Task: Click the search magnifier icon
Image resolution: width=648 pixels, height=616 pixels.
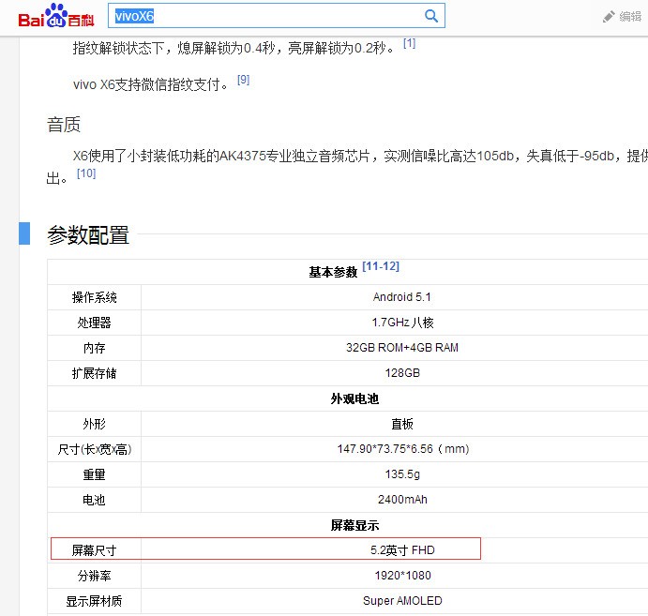Action: [431, 16]
